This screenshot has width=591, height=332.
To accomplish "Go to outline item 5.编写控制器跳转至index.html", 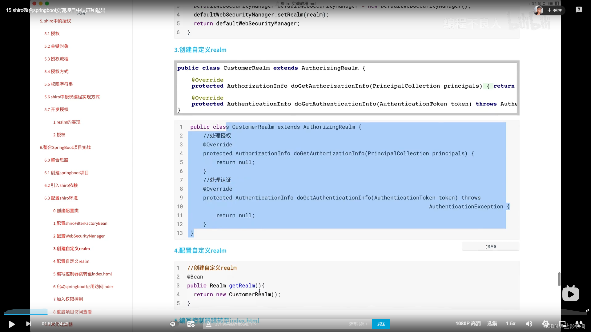I will (82, 274).
